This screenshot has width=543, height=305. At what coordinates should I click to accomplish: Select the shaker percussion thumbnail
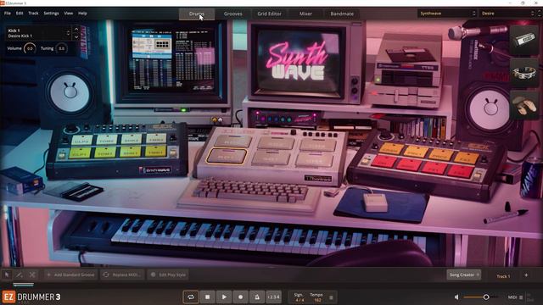pyautogui.click(x=524, y=105)
